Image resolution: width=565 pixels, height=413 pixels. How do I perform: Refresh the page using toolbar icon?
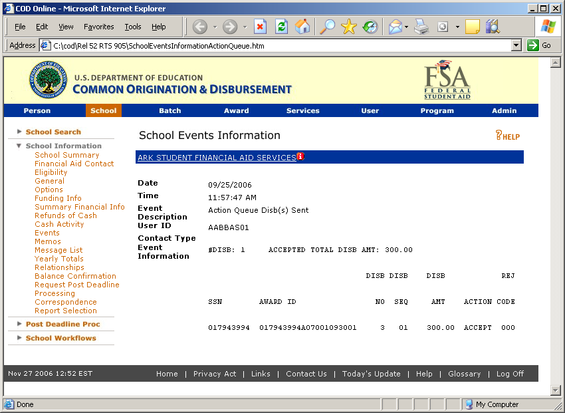[281, 27]
